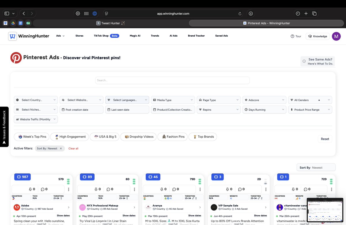Open Select Niches dropdown
This screenshot has width=346, height=225.
36,109
